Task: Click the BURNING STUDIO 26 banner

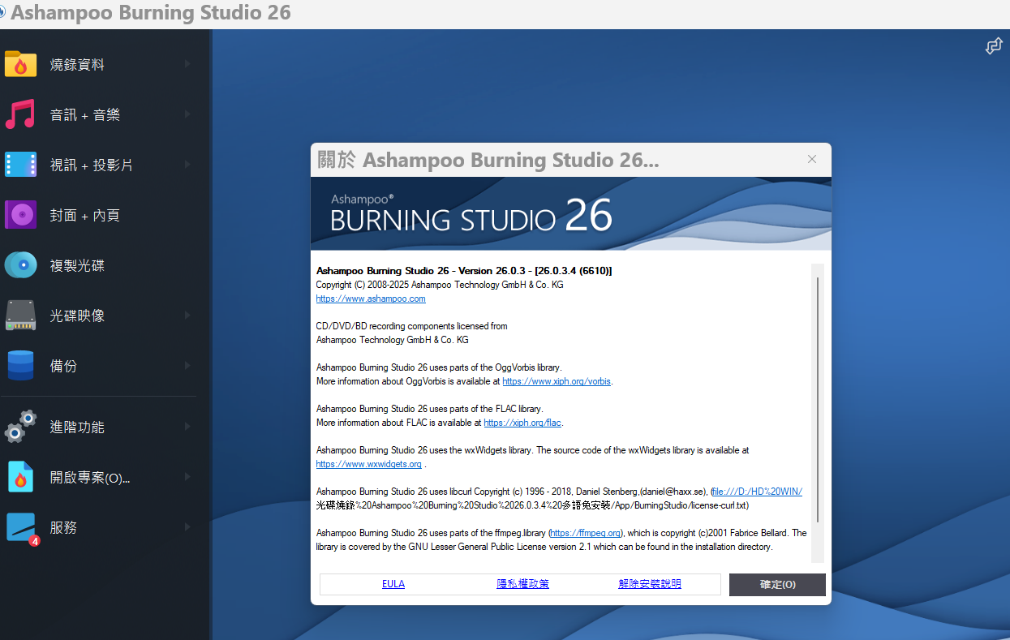Action: (571, 213)
